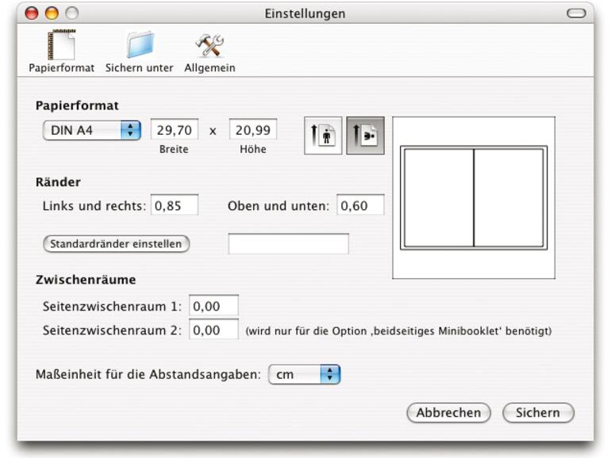
Task: Open the DIN A4 paper size dropdown
Action: point(92,130)
